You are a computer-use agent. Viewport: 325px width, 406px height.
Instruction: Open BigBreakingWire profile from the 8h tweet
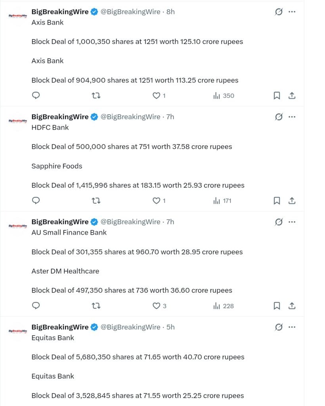click(x=60, y=11)
